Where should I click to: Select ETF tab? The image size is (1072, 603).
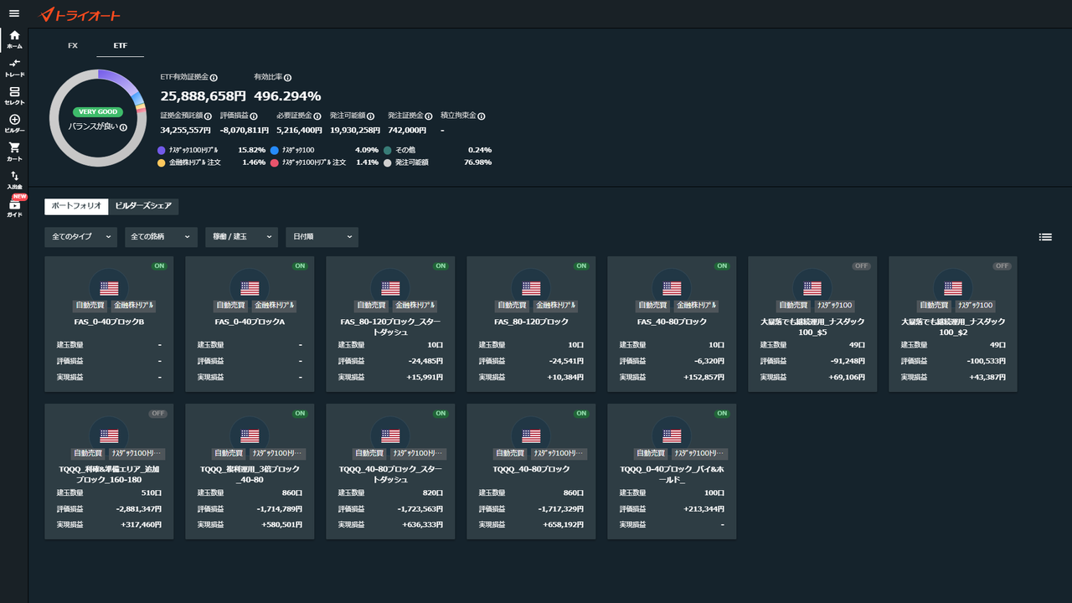pos(121,45)
